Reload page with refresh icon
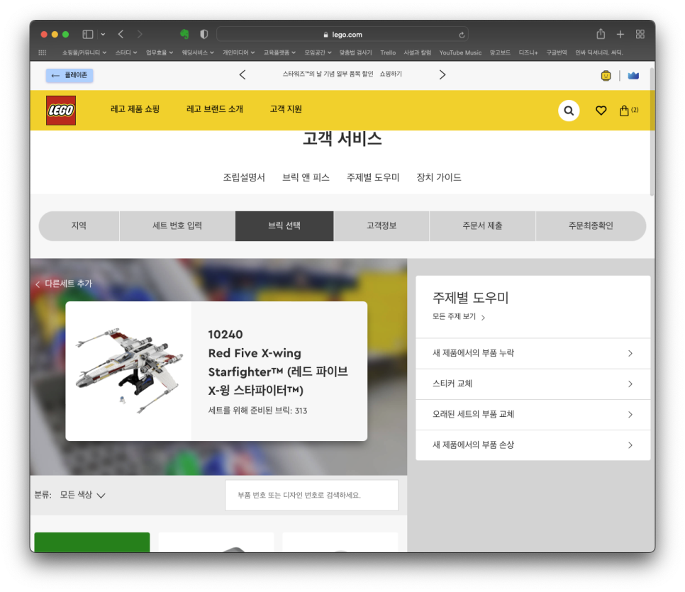Screen dimensions: 685x592 (x=462, y=35)
